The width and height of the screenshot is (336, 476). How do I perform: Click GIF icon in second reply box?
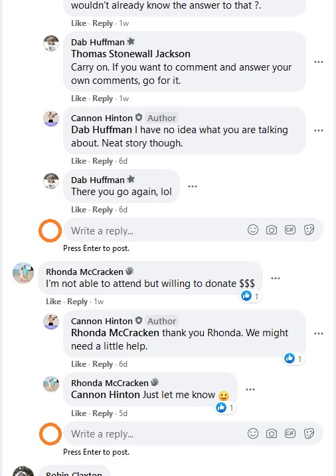[290, 433]
